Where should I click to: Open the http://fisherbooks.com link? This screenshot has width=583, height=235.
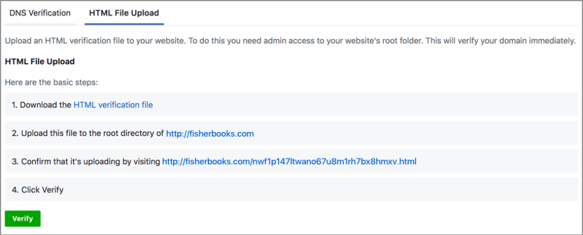210,134
